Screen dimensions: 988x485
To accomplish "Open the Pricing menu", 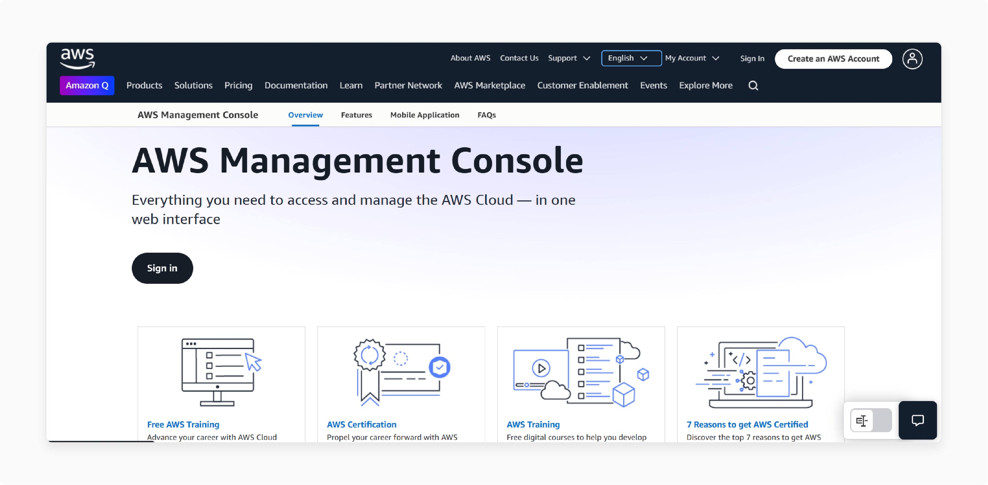I will (x=238, y=85).
